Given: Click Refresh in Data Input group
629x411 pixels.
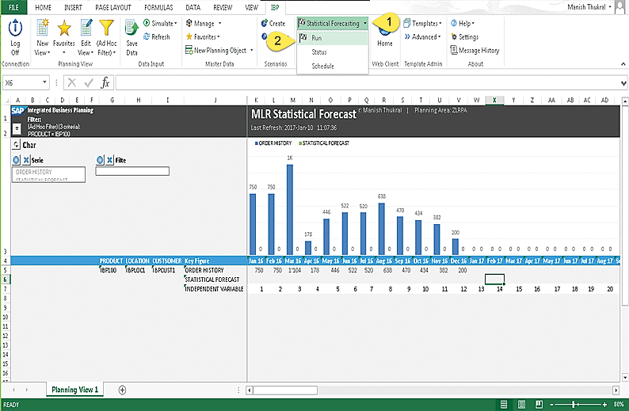Looking at the screenshot, I should 157,36.
